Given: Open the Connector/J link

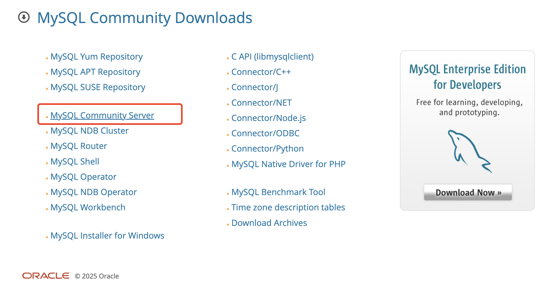Looking at the screenshot, I should [x=255, y=87].
